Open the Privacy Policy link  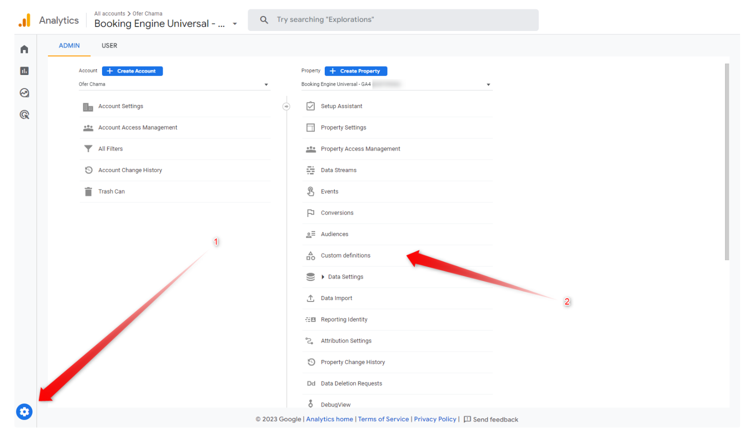point(435,419)
